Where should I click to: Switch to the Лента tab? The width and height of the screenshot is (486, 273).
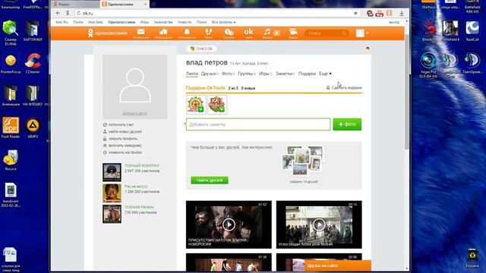point(192,74)
